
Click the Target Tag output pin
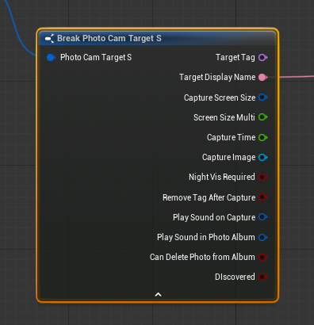click(x=262, y=58)
